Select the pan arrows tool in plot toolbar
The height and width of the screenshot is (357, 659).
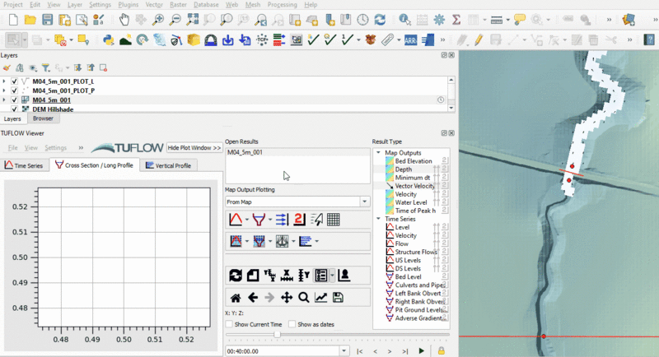pos(287,297)
